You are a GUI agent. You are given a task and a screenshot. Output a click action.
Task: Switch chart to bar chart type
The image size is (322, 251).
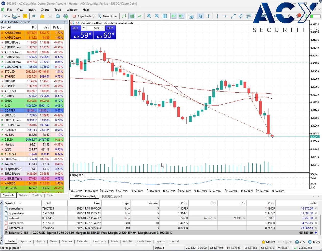124,16
